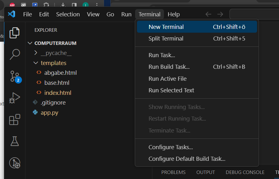This screenshot has width=279, height=179.
Task: Navigate back with the left arrow
Action: click(208, 14)
